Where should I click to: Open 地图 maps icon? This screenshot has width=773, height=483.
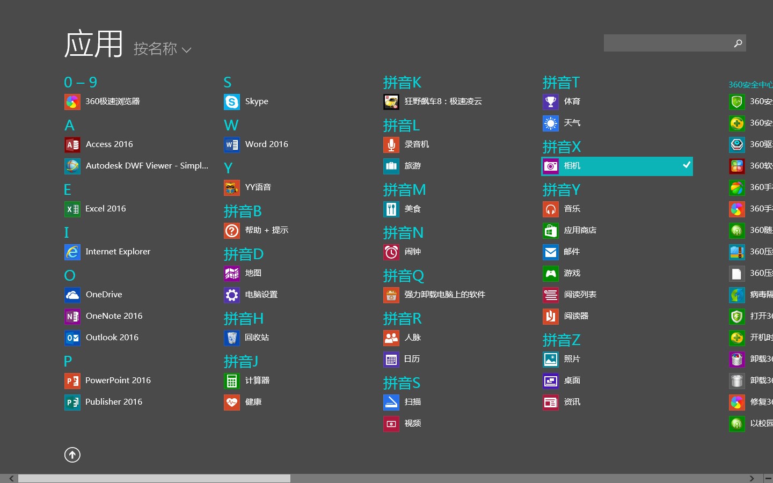coord(232,273)
